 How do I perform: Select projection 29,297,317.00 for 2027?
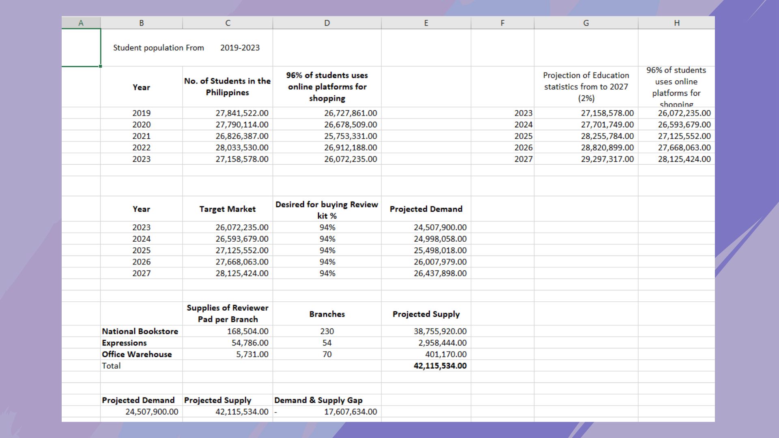[607, 159]
